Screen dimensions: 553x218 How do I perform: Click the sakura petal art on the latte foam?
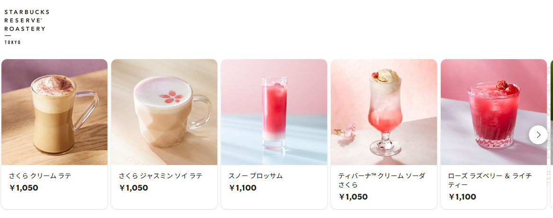pyautogui.click(x=171, y=96)
